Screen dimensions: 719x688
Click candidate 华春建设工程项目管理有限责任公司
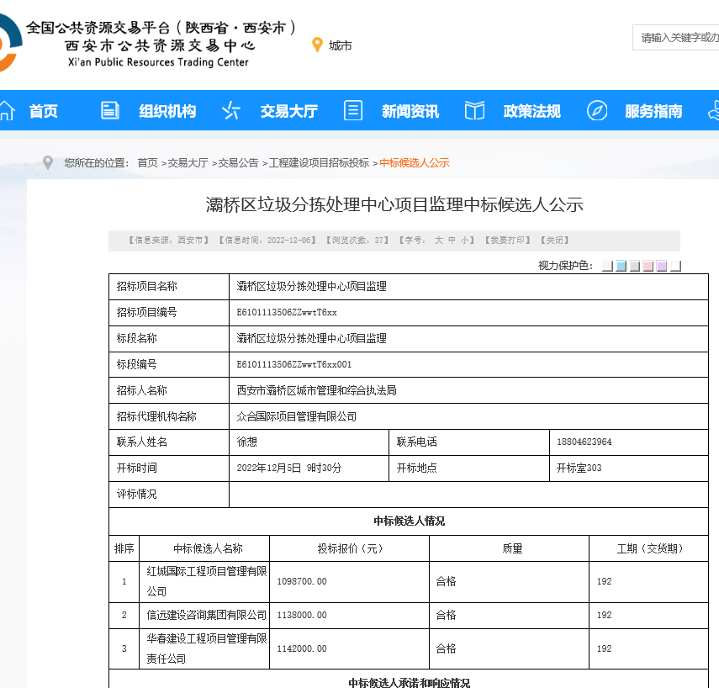(206, 648)
